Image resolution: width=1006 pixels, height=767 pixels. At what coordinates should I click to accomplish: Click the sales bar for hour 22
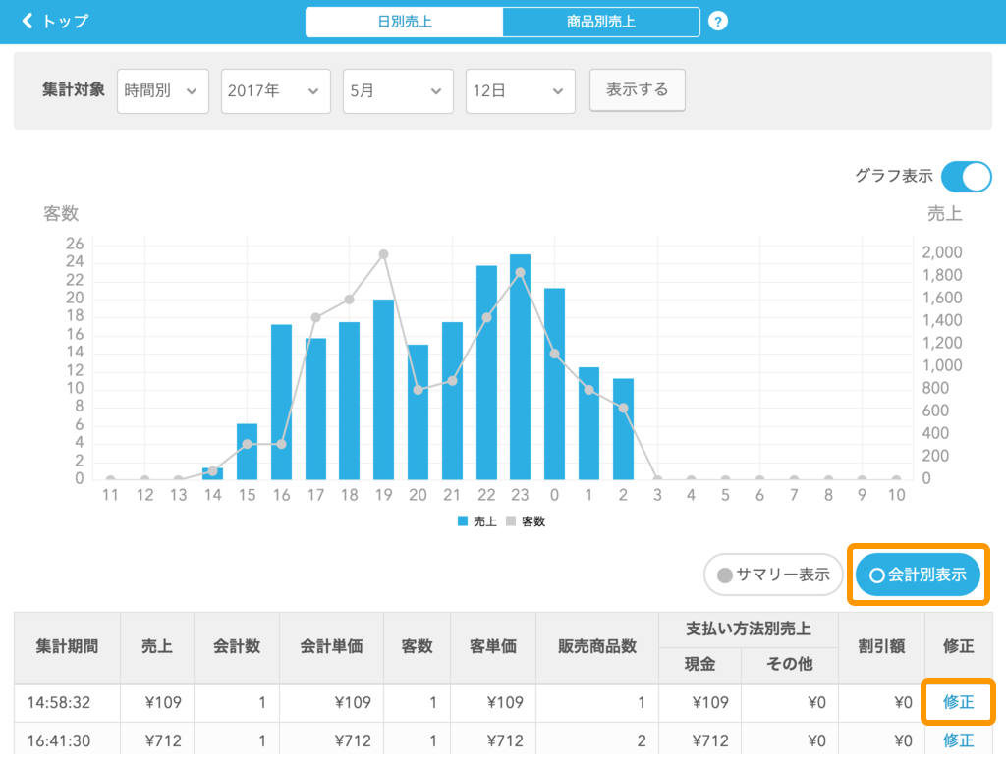coord(486,372)
